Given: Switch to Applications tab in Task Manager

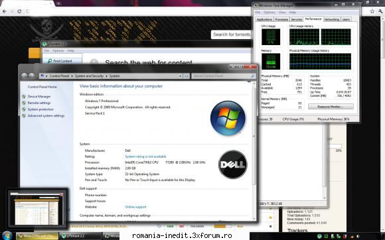Looking at the screenshot, I should click(x=264, y=19).
